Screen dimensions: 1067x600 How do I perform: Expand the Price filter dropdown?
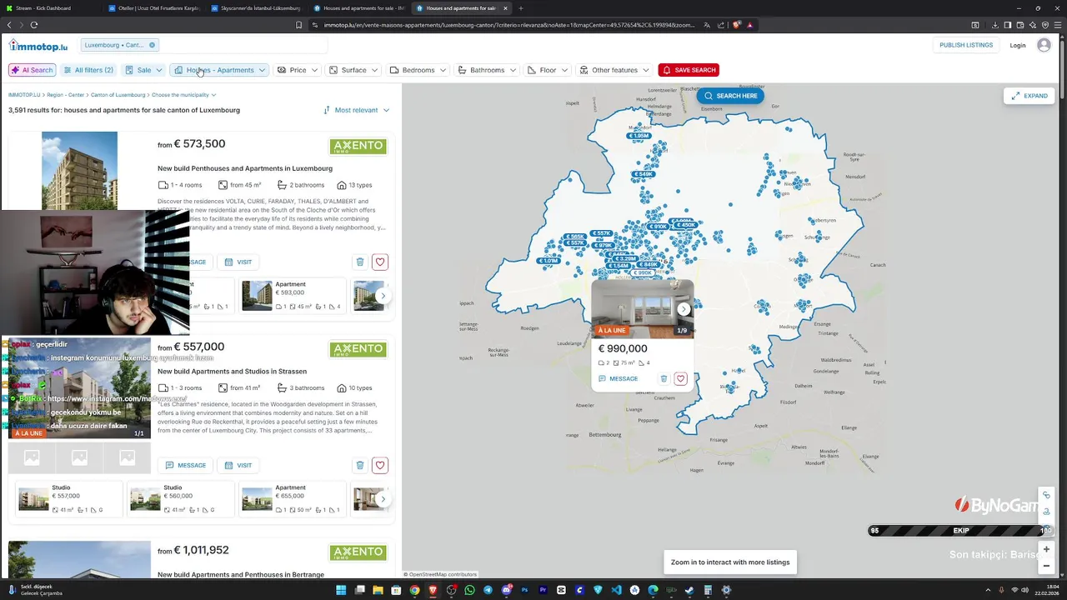click(x=298, y=70)
